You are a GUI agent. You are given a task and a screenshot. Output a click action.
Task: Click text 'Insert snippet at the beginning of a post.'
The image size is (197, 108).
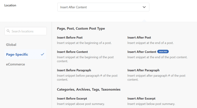pyautogui.click(x=84, y=43)
